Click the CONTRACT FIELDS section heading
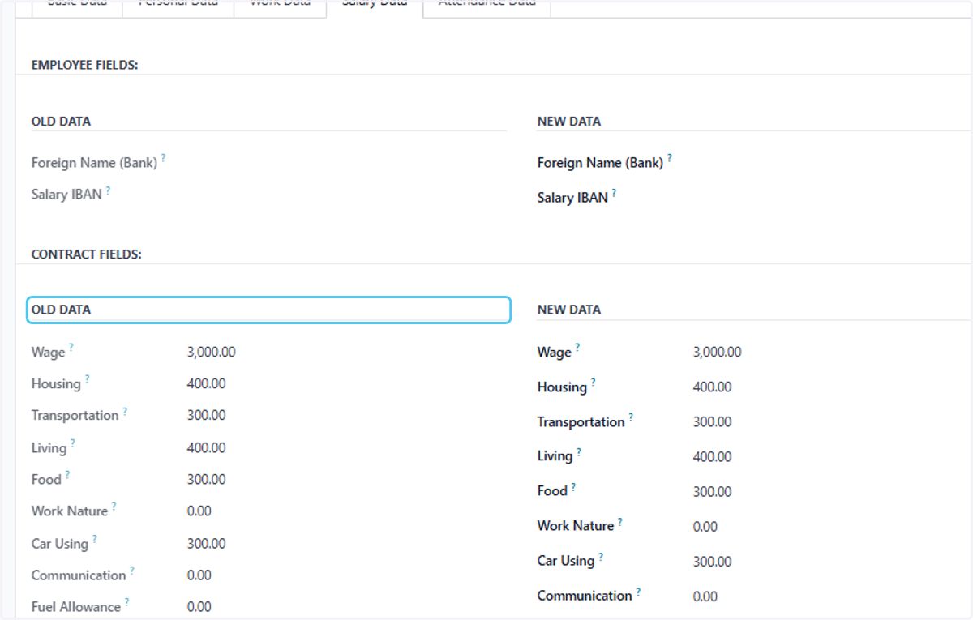Viewport: 973px width, 620px height. (87, 254)
